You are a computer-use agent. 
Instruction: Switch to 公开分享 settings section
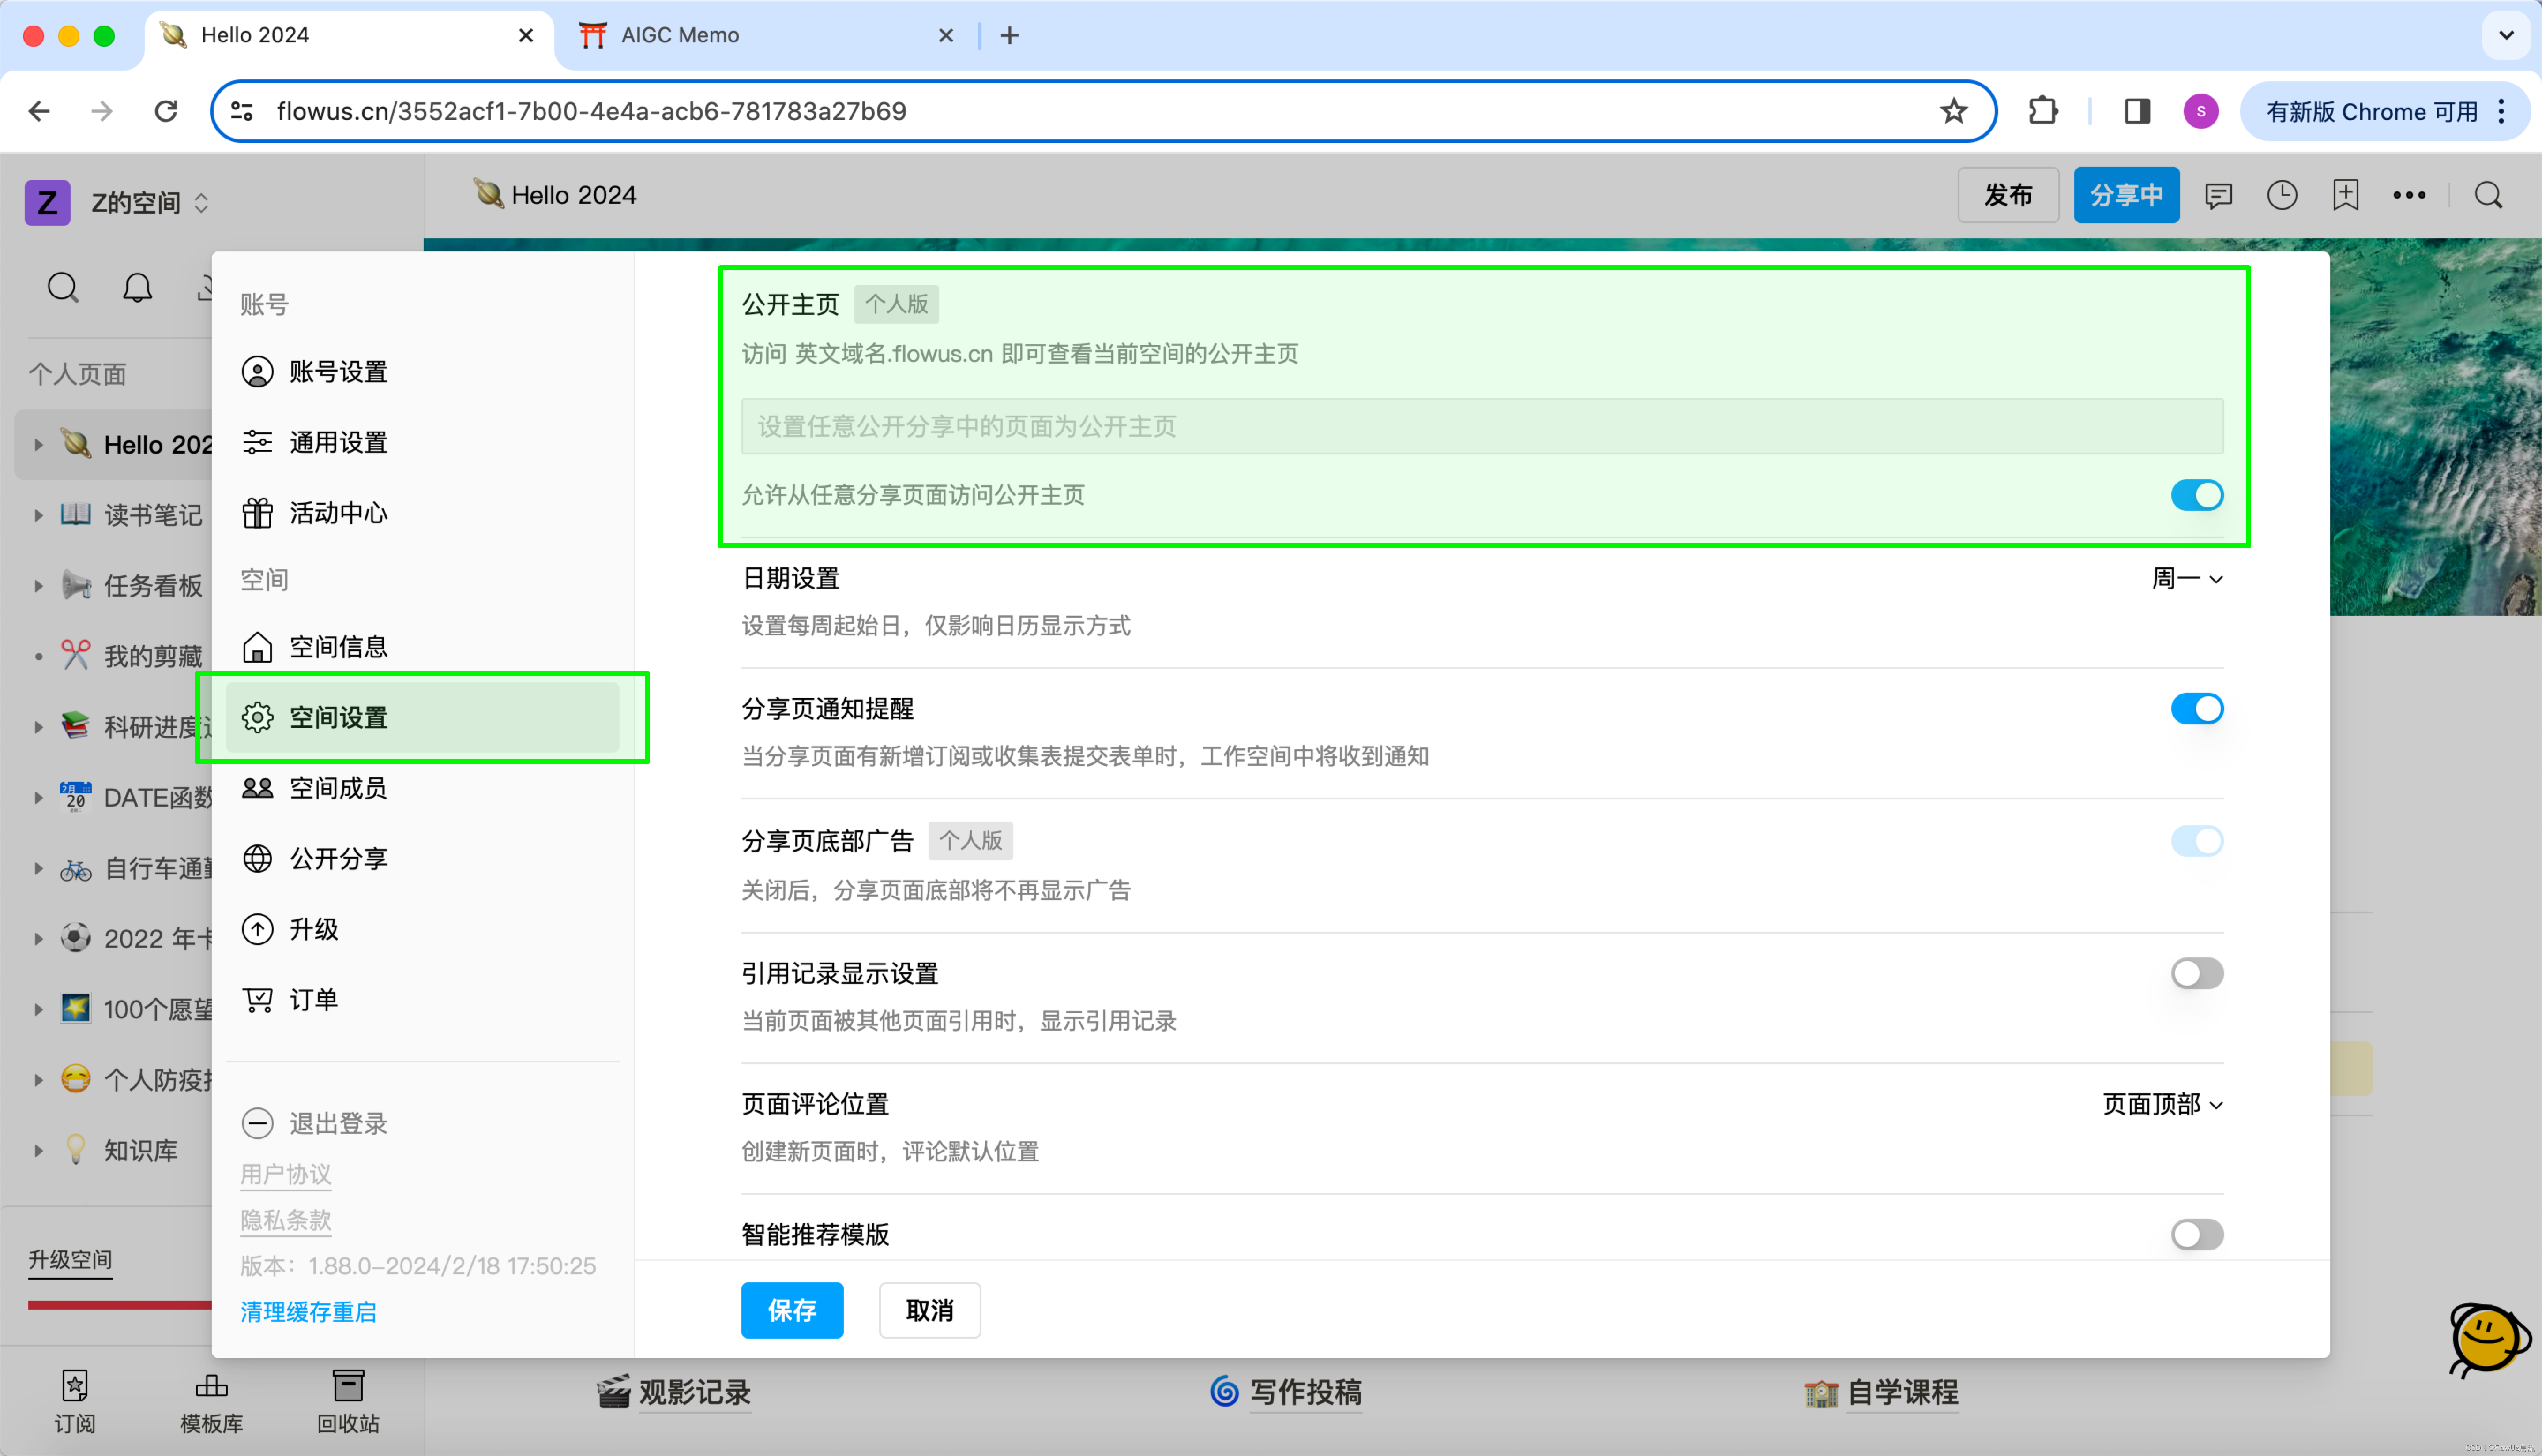(338, 858)
